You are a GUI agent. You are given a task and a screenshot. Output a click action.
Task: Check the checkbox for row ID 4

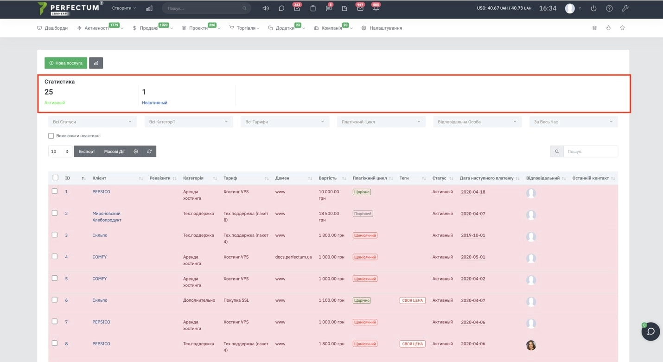[55, 256]
